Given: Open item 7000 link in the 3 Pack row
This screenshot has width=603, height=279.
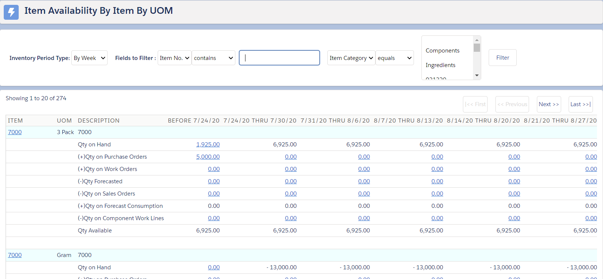Looking at the screenshot, I should [x=15, y=132].
